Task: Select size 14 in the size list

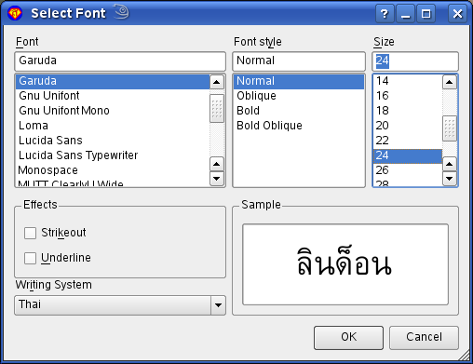Action: [x=408, y=82]
